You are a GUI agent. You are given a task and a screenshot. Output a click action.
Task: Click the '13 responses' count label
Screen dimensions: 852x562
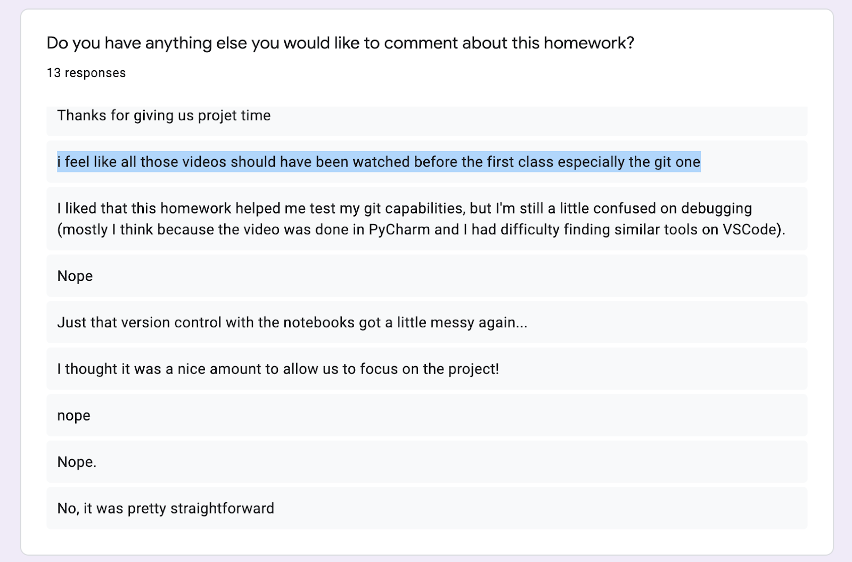(86, 73)
